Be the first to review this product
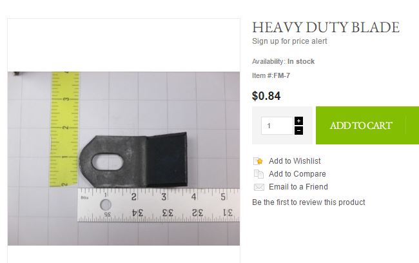Viewport: 419px width, 263px height. tap(309, 202)
